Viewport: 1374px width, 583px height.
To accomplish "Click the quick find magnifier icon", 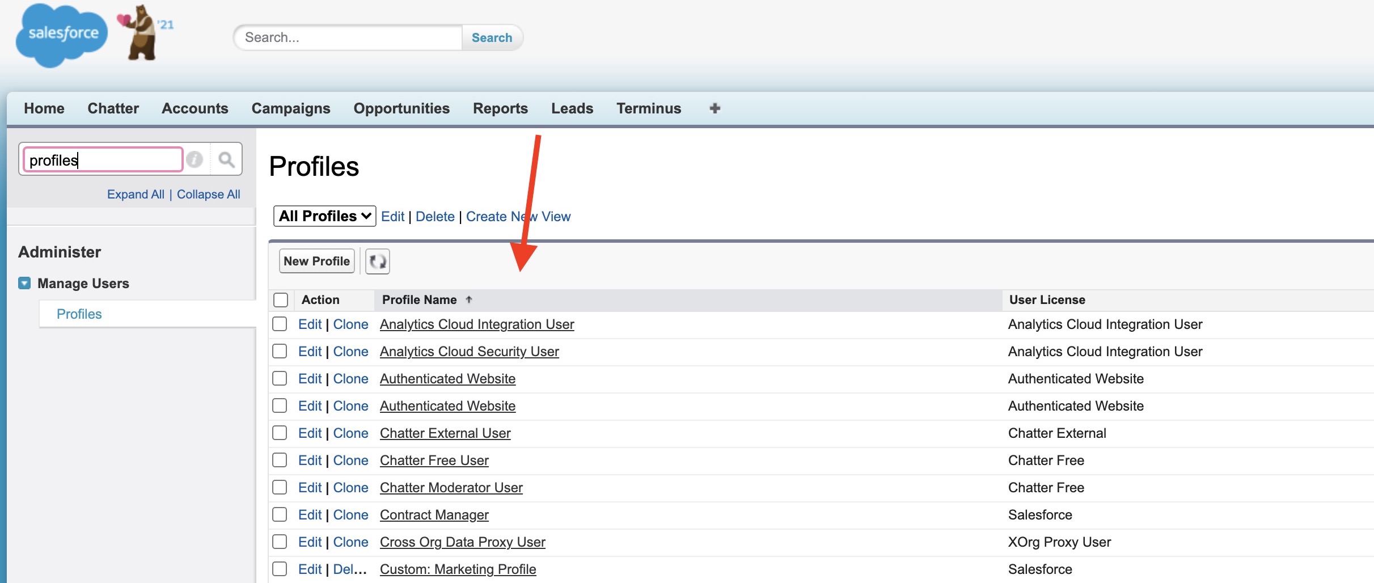I will [x=226, y=159].
